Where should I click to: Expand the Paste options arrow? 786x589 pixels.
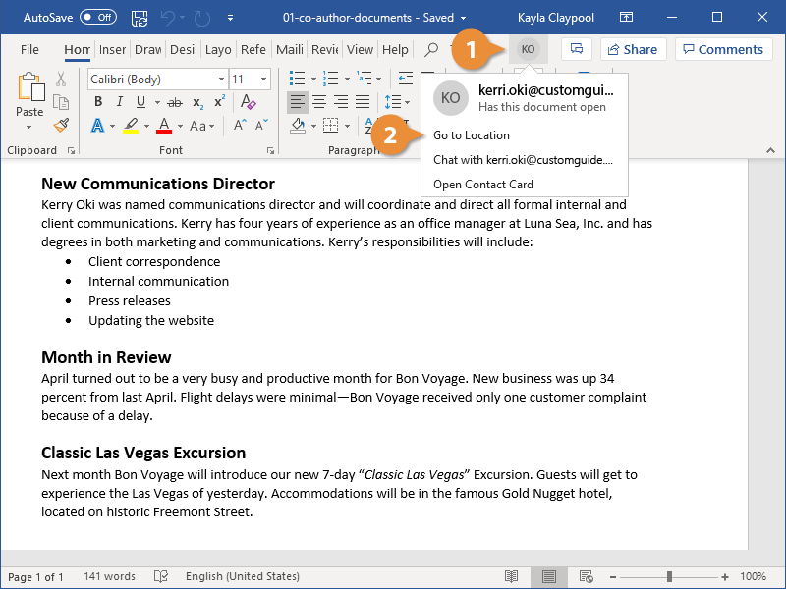pos(29,127)
